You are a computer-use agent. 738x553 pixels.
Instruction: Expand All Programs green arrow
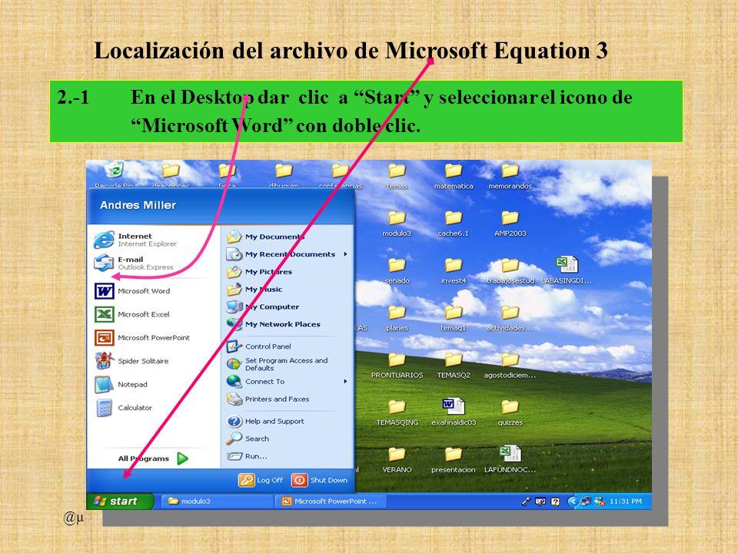(x=183, y=459)
